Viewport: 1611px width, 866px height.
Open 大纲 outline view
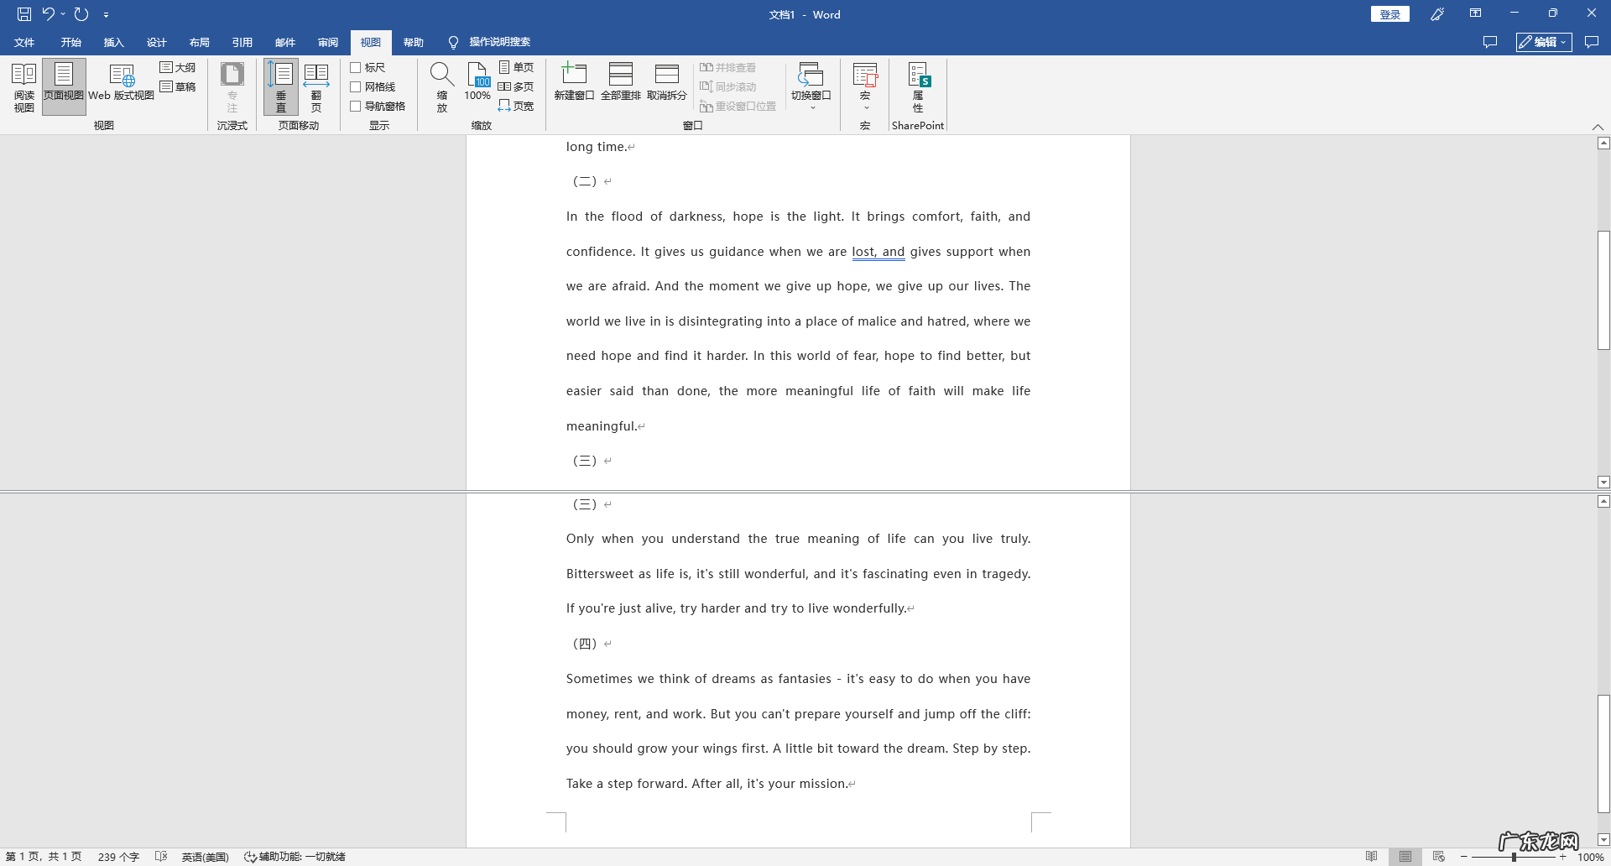pyautogui.click(x=178, y=68)
